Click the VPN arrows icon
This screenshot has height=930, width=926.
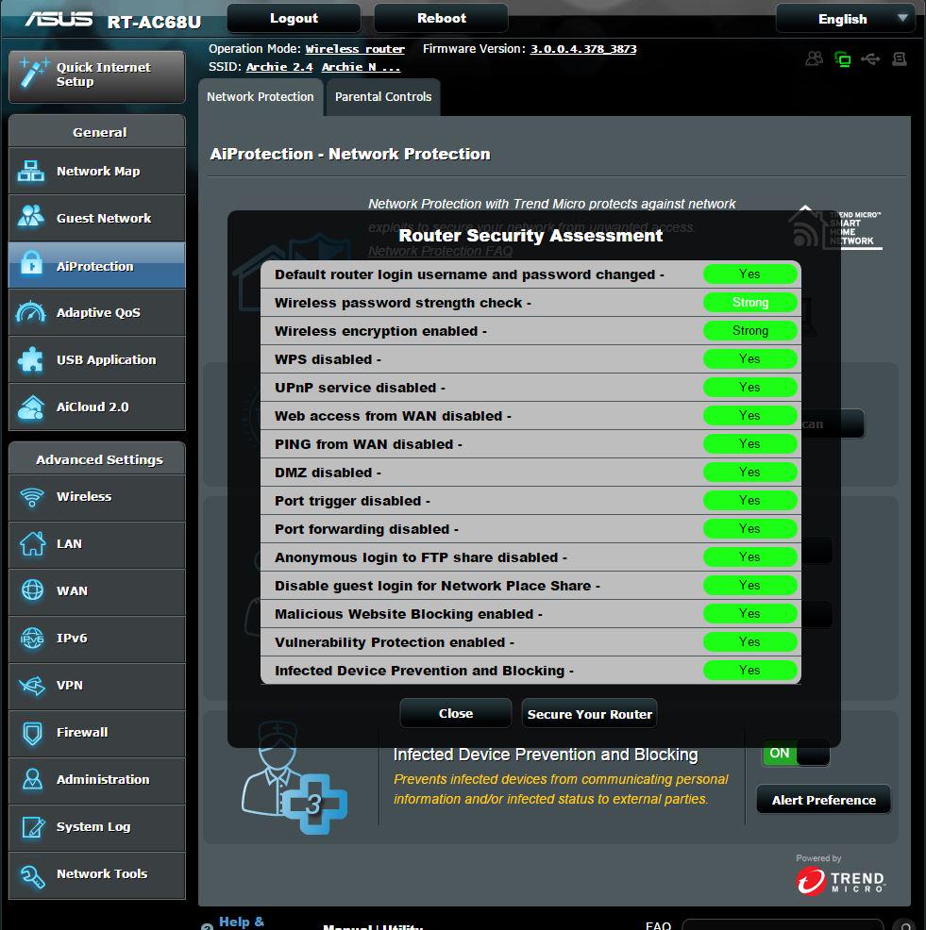[32, 686]
